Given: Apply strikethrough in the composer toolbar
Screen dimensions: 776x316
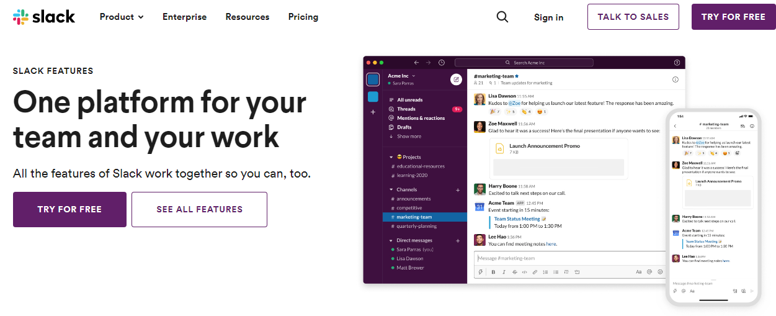Looking at the screenshot, I should [514, 272].
